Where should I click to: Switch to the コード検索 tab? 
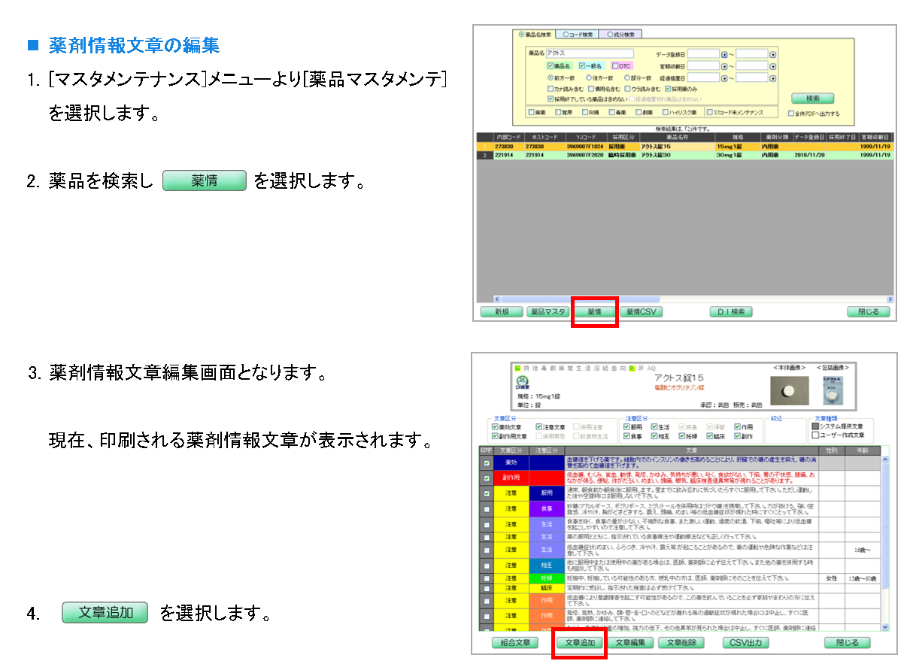578,35
